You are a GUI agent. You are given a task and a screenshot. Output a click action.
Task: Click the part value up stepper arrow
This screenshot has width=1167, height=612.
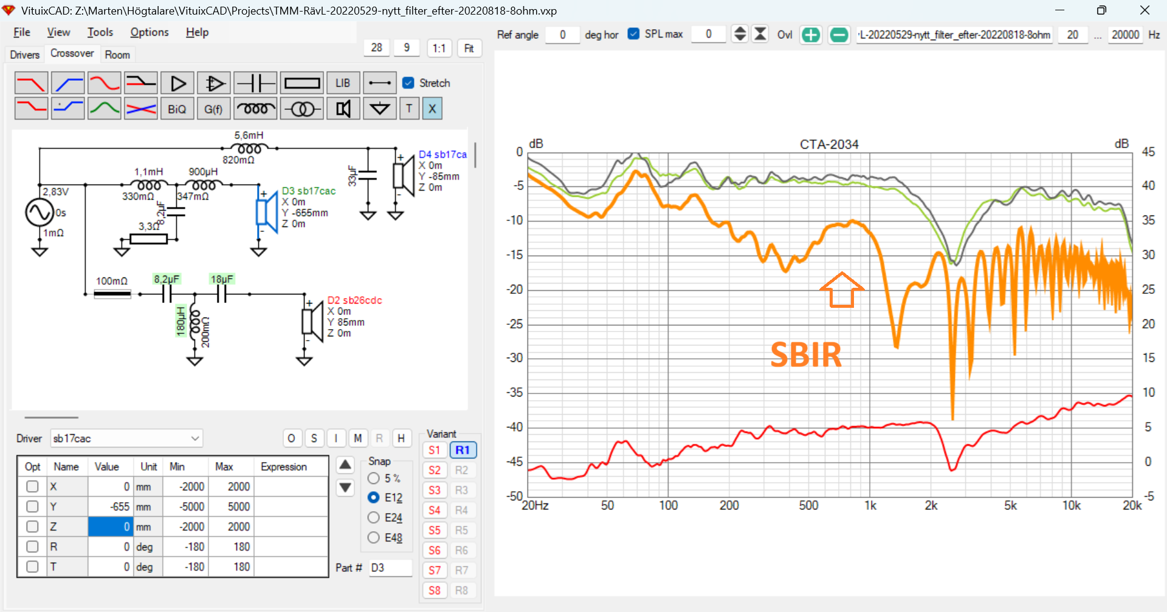tap(345, 464)
